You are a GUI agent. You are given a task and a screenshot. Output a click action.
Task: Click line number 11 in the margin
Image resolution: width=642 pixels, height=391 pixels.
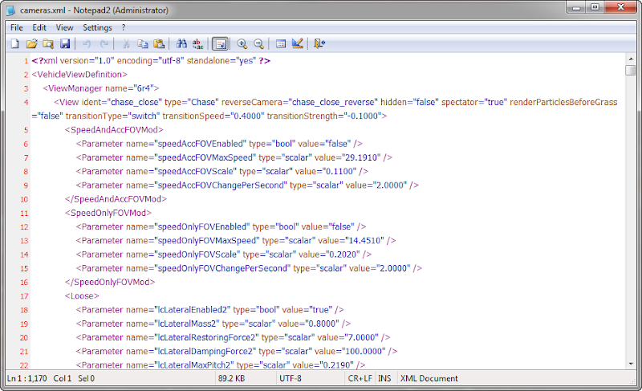click(x=24, y=214)
